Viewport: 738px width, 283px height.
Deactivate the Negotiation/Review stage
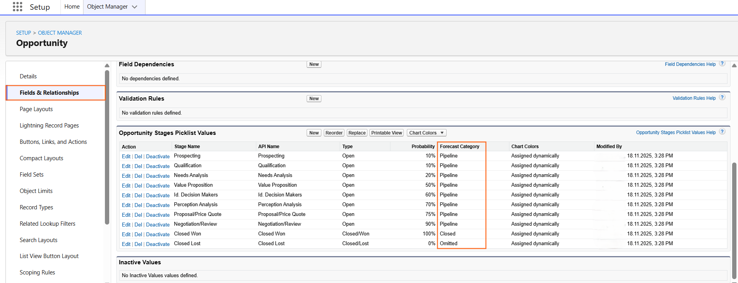[x=158, y=225]
